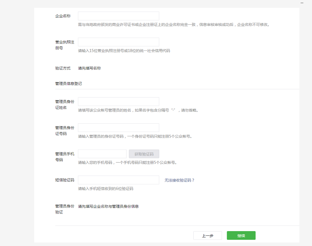Screen dimensions: 312x246
Task: Focus the 营业执照注册号 input box
Action: (118, 42)
